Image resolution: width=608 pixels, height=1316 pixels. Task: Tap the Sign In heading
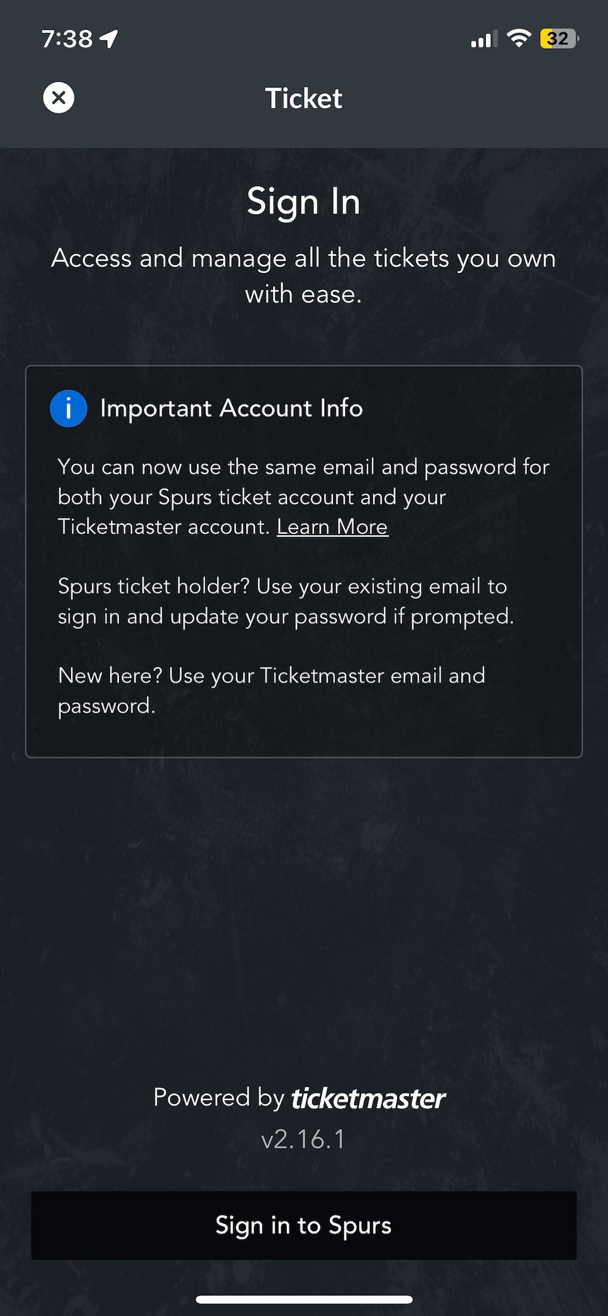[303, 202]
